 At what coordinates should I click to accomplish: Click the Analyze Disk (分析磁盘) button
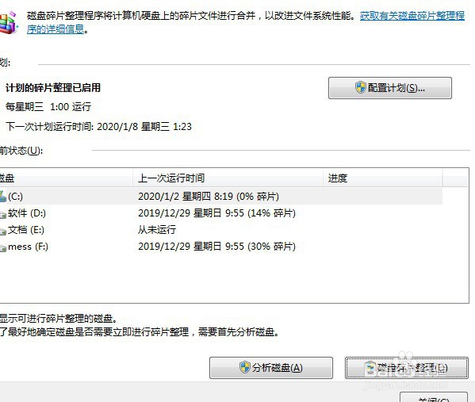[x=271, y=368]
